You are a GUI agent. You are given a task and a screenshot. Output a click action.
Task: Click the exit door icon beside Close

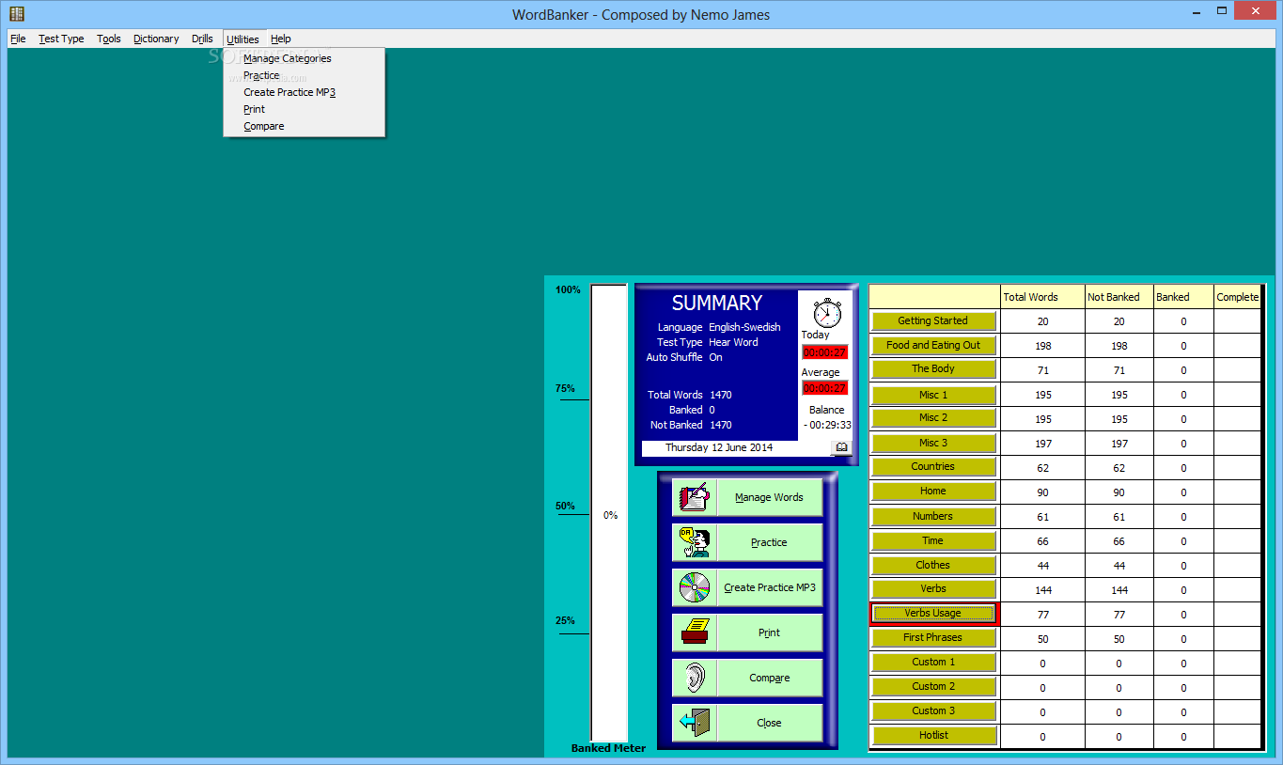pos(695,723)
